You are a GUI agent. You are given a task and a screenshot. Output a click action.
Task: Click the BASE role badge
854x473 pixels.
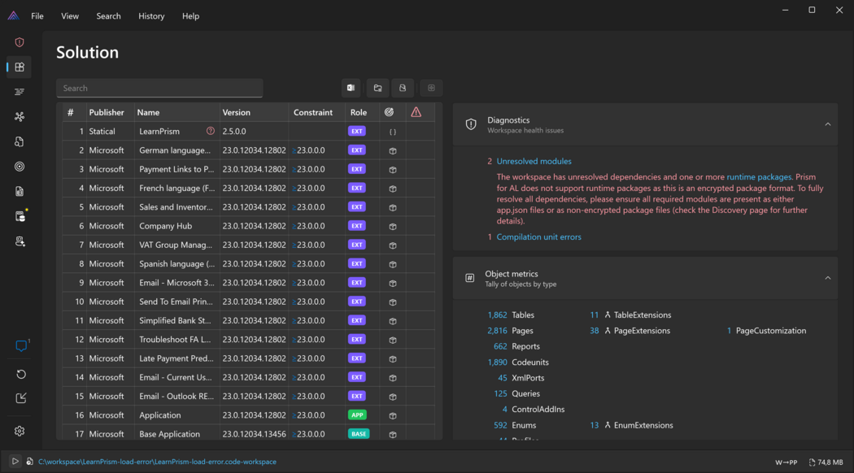click(359, 434)
